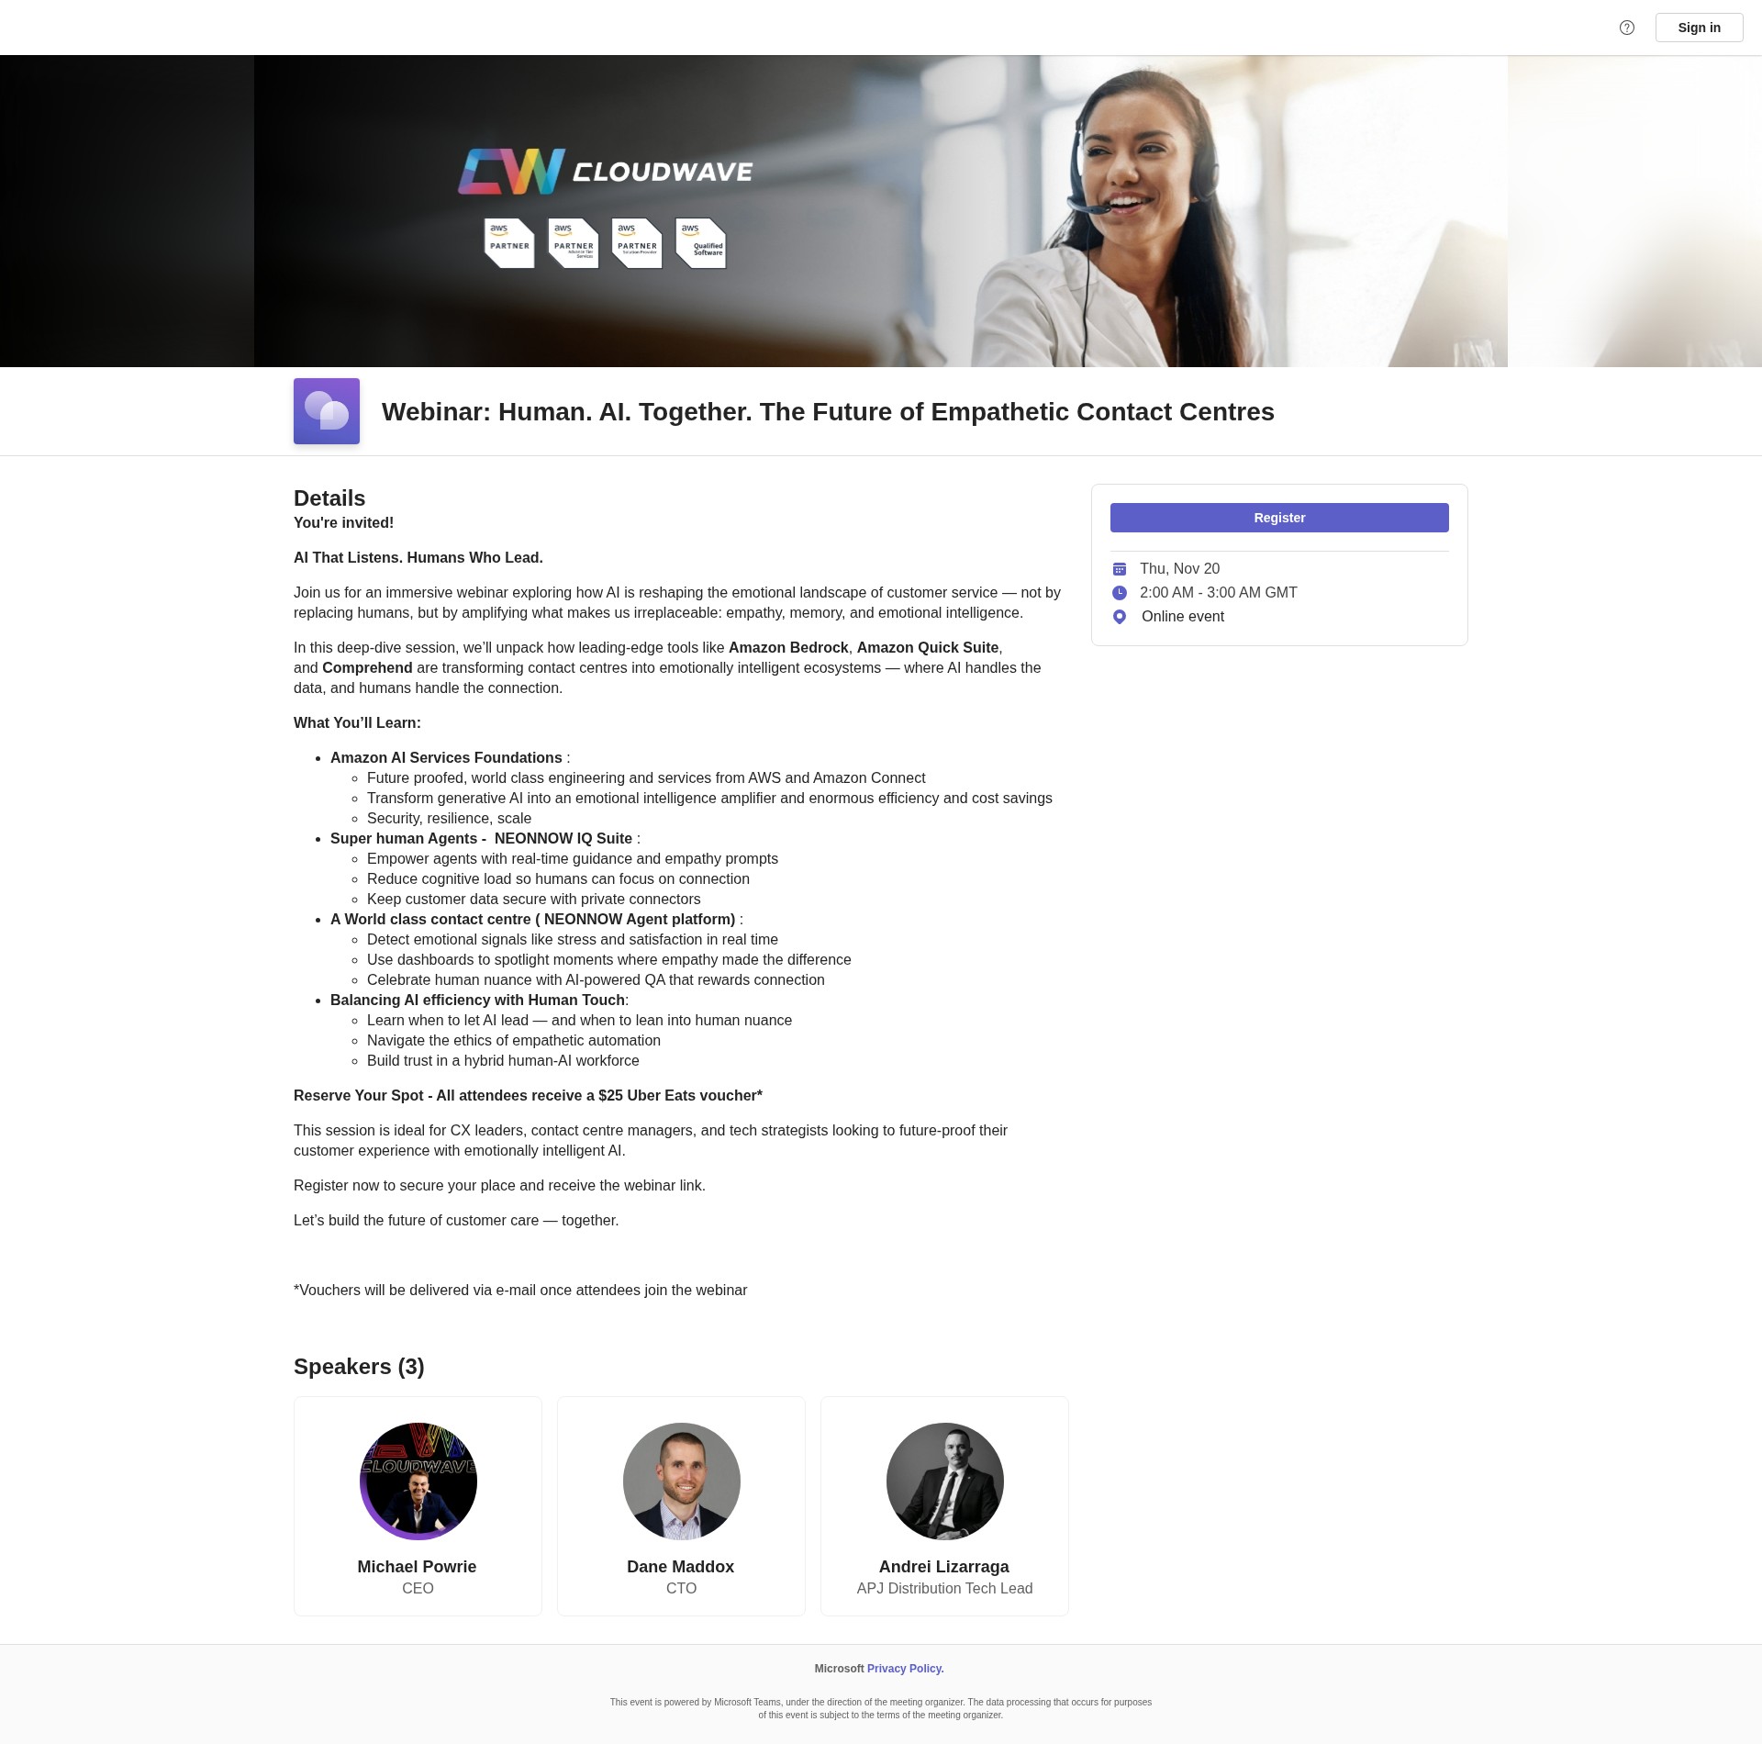
Task: Click the 'Amazon Quick Suite' bold text
Action: (928, 648)
